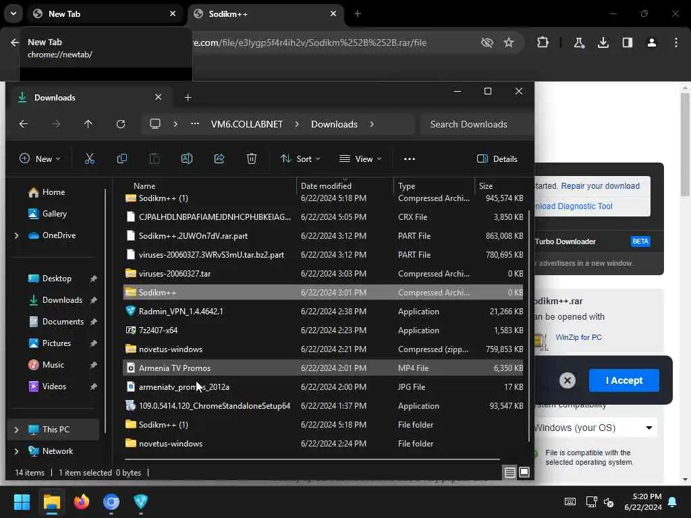Share the selected file via toolbar icon
Screen dimensions: 691x518
tap(219, 159)
